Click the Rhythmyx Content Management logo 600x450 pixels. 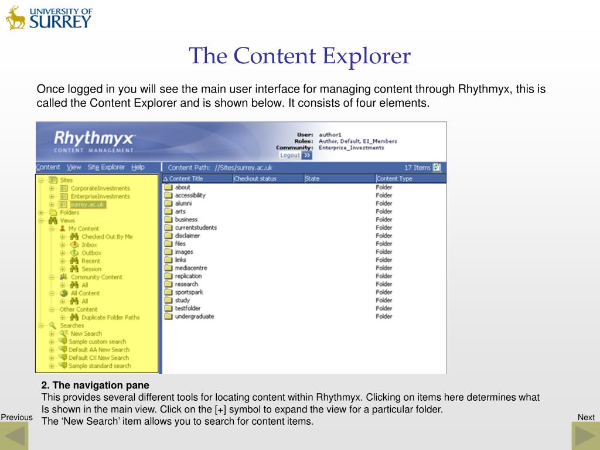point(94,142)
